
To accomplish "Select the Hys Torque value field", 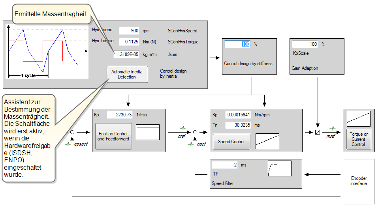I will [x=129, y=42].
